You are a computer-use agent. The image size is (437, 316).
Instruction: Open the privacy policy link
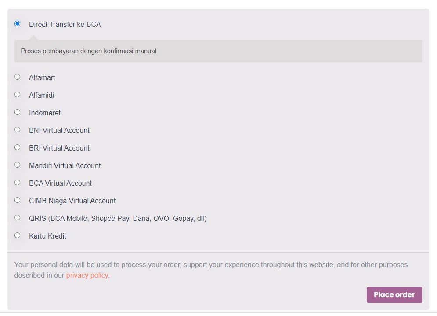tap(87, 275)
